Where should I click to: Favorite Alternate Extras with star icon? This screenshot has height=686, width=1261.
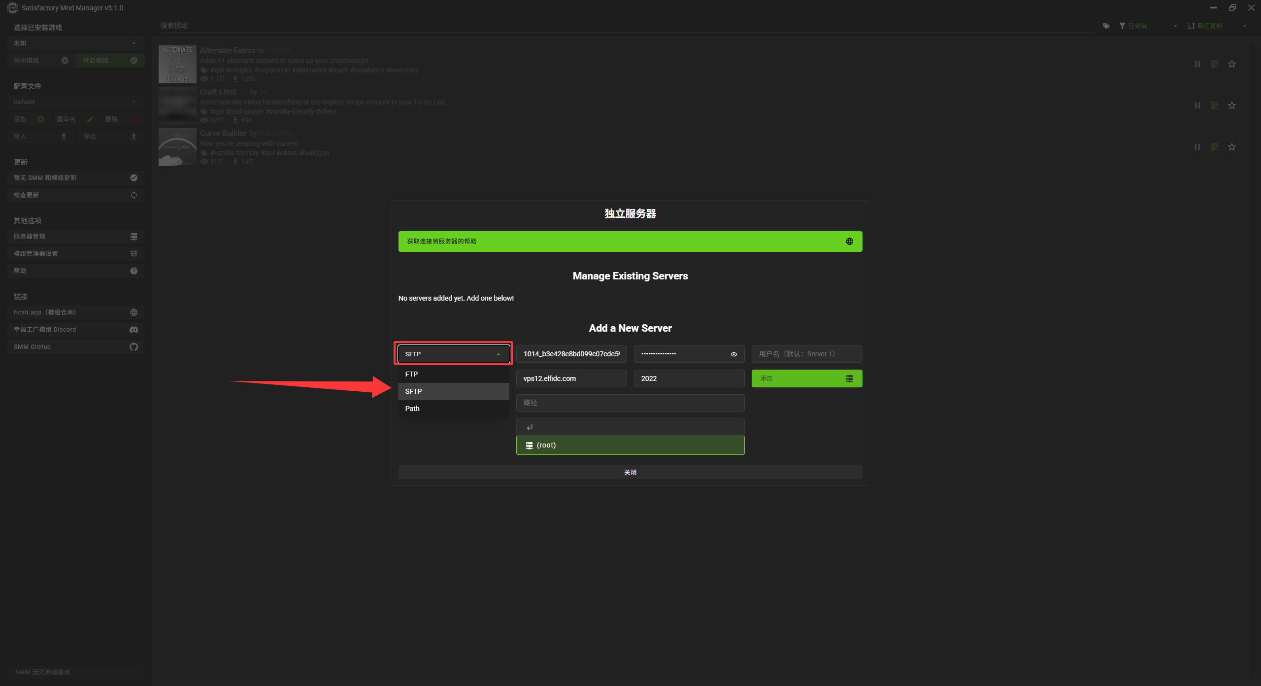[x=1231, y=64]
